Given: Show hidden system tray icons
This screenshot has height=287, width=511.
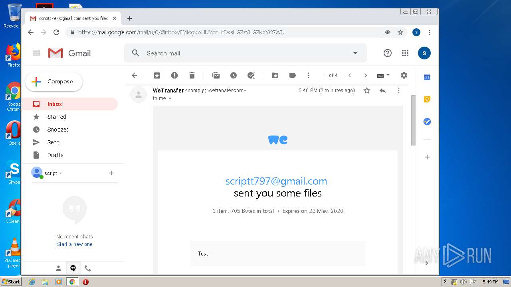Looking at the screenshot, I should point(445,282).
